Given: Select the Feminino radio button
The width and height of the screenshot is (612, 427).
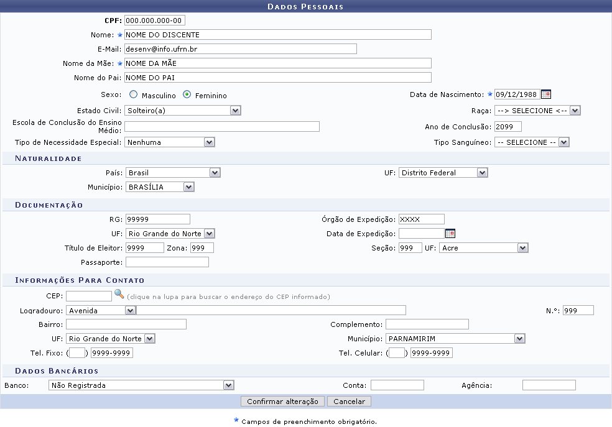Looking at the screenshot, I should point(187,95).
